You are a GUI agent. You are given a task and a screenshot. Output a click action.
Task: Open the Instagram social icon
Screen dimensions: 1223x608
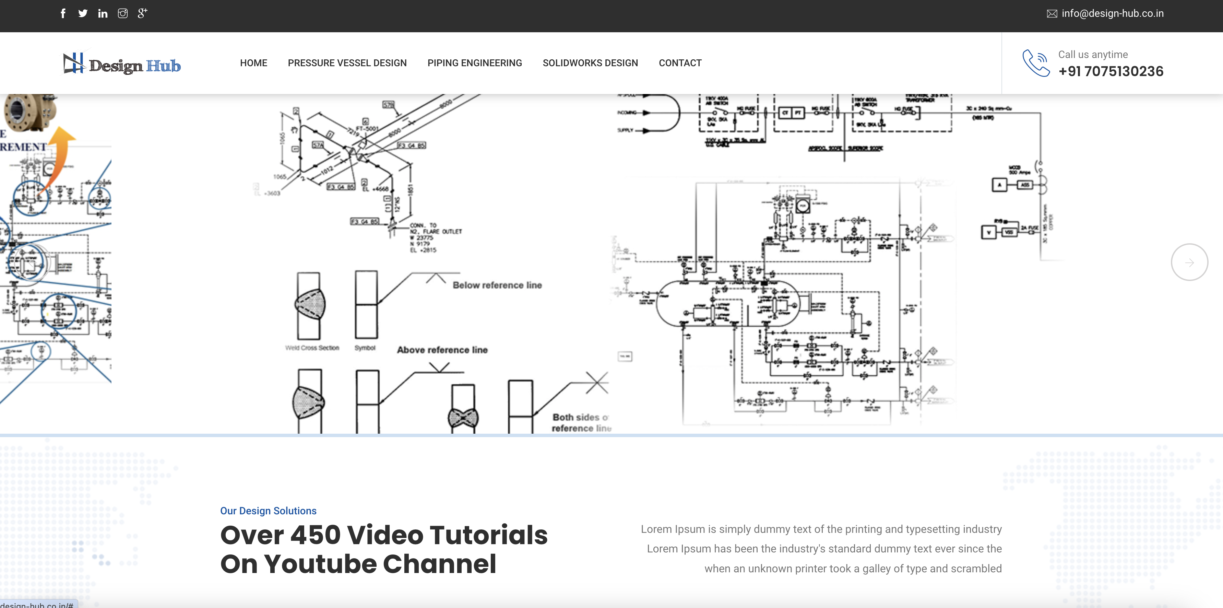tap(122, 13)
